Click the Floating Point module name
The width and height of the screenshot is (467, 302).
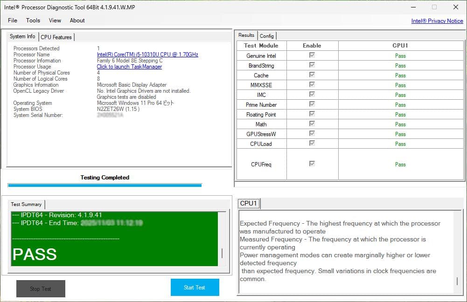[x=261, y=115]
